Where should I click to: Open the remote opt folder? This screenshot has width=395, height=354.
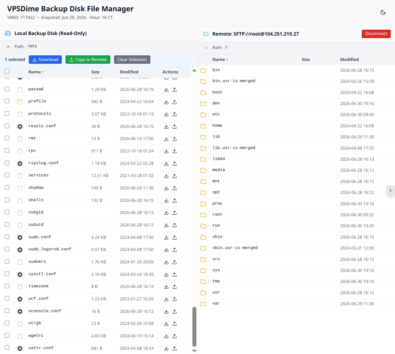[x=216, y=192]
